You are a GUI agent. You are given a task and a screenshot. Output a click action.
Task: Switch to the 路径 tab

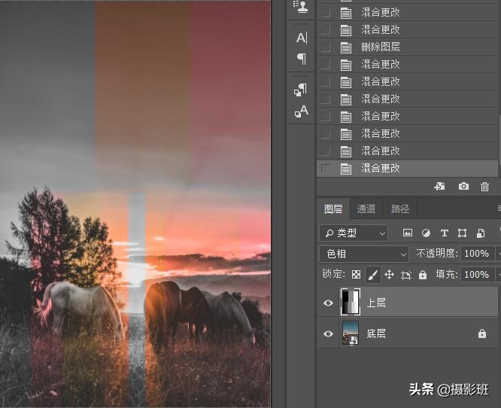tap(400, 209)
